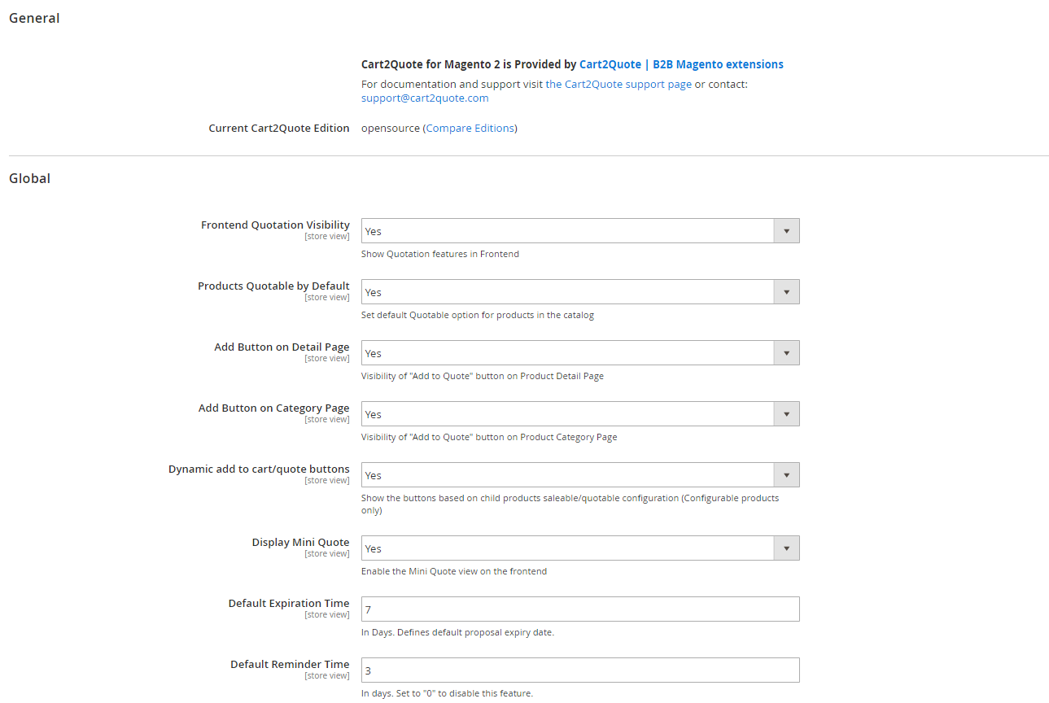The width and height of the screenshot is (1049, 703).
Task: Click the 'Show Quotation features in Frontend' note
Action: pos(440,254)
